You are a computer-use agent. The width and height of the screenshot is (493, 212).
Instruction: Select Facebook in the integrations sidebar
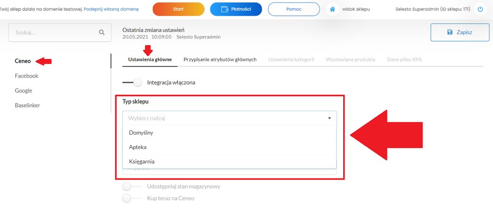pyautogui.click(x=27, y=76)
